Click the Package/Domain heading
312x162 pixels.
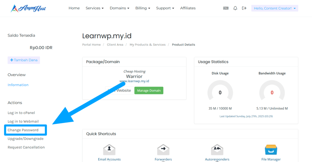pyautogui.click(x=103, y=62)
